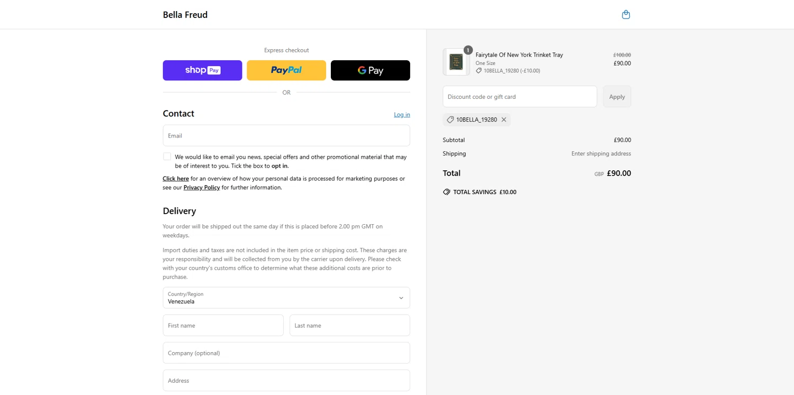Open the shopping bag cart icon
The height and width of the screenshot is (395, 794).
(x=626, y=14)
